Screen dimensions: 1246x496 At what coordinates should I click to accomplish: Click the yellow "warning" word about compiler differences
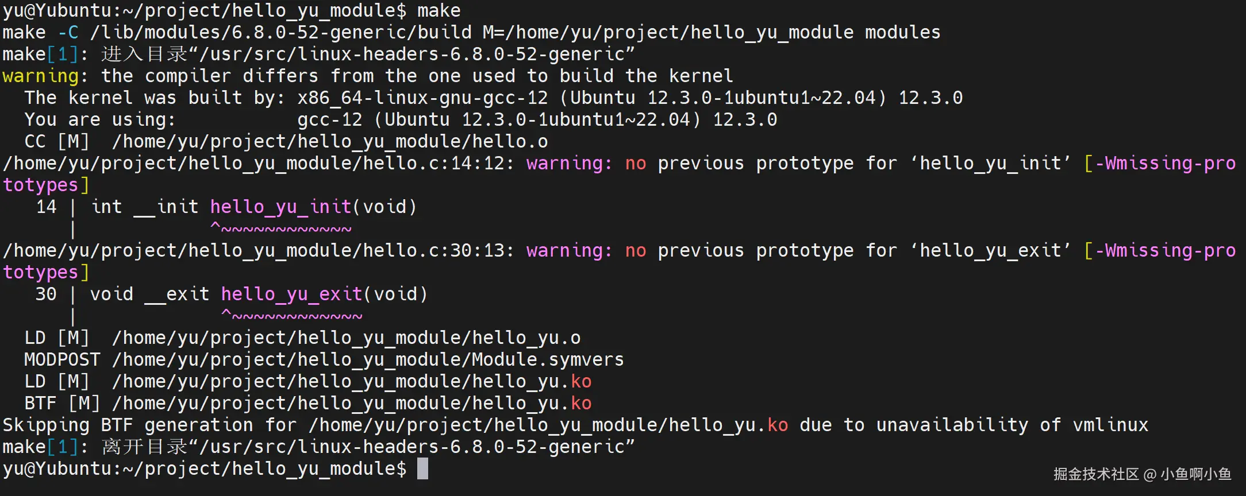click(40, 76)
